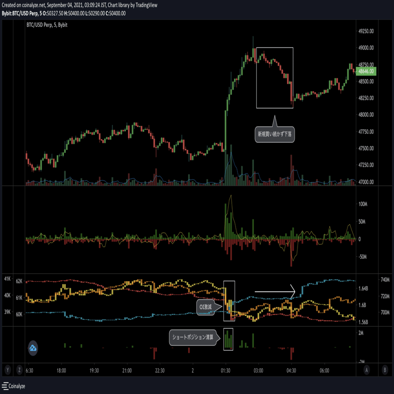
Task: Click the 47250.00 price axis label
Action: click(x=366, y=165)
